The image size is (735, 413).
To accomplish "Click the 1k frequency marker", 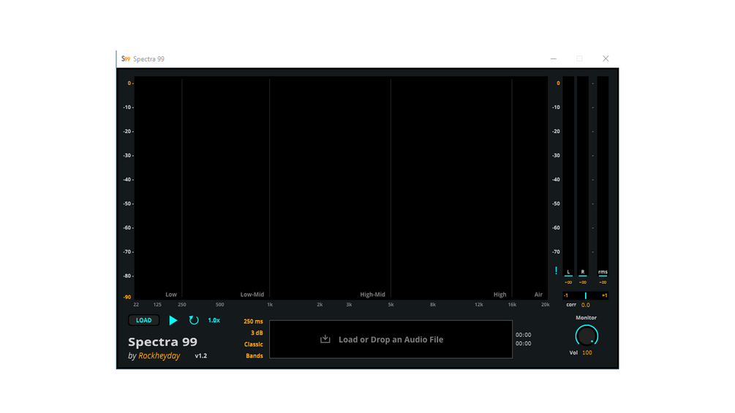I will click(270, 305).
